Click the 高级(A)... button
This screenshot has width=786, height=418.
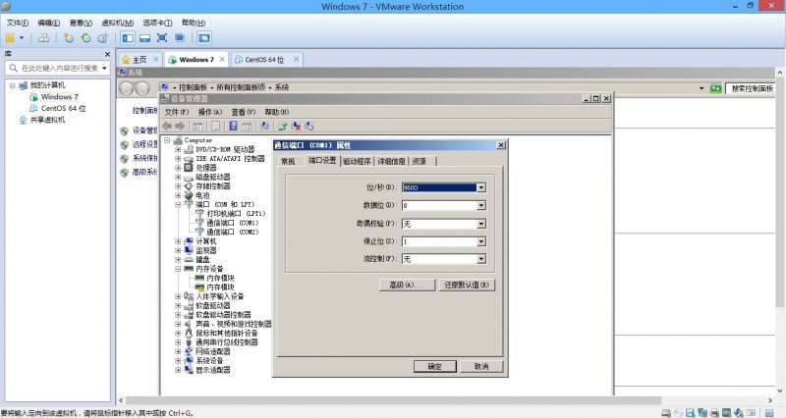[406, 285]
